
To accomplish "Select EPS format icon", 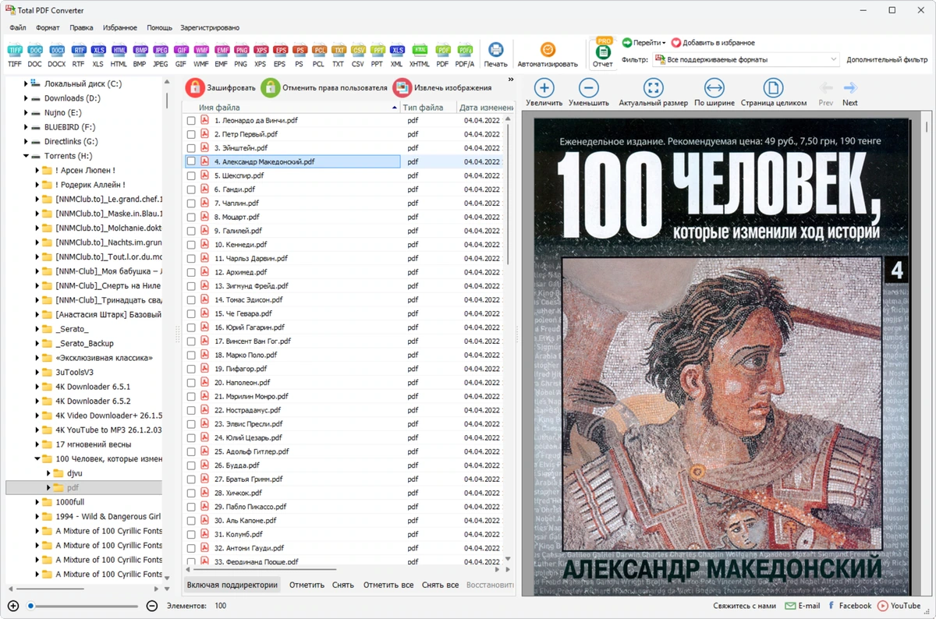I will coord(280,55).
